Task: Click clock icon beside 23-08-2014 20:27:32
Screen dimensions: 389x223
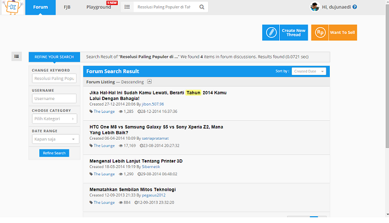Action: pyautogui.click(x=141, y=146)
